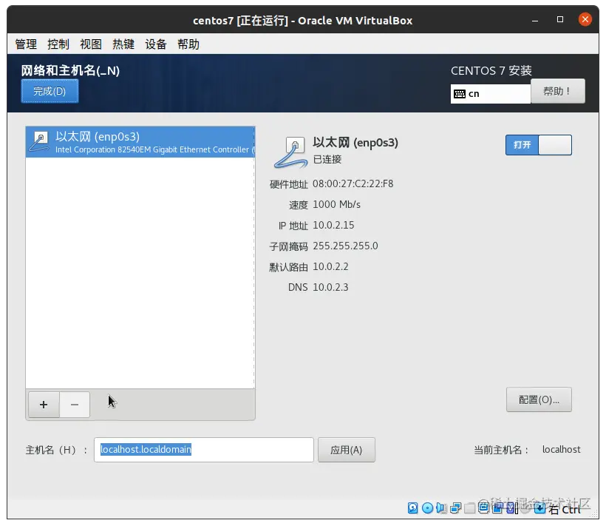
Task: Click the 完成(D) done button
Action: [50, 91]
